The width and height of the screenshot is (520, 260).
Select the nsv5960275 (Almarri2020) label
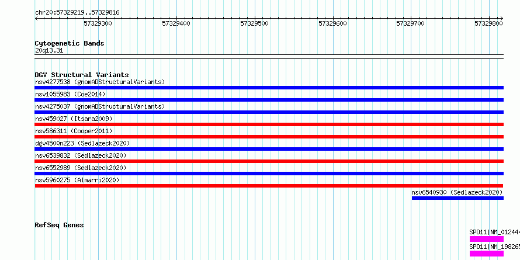tap(77, 180)
